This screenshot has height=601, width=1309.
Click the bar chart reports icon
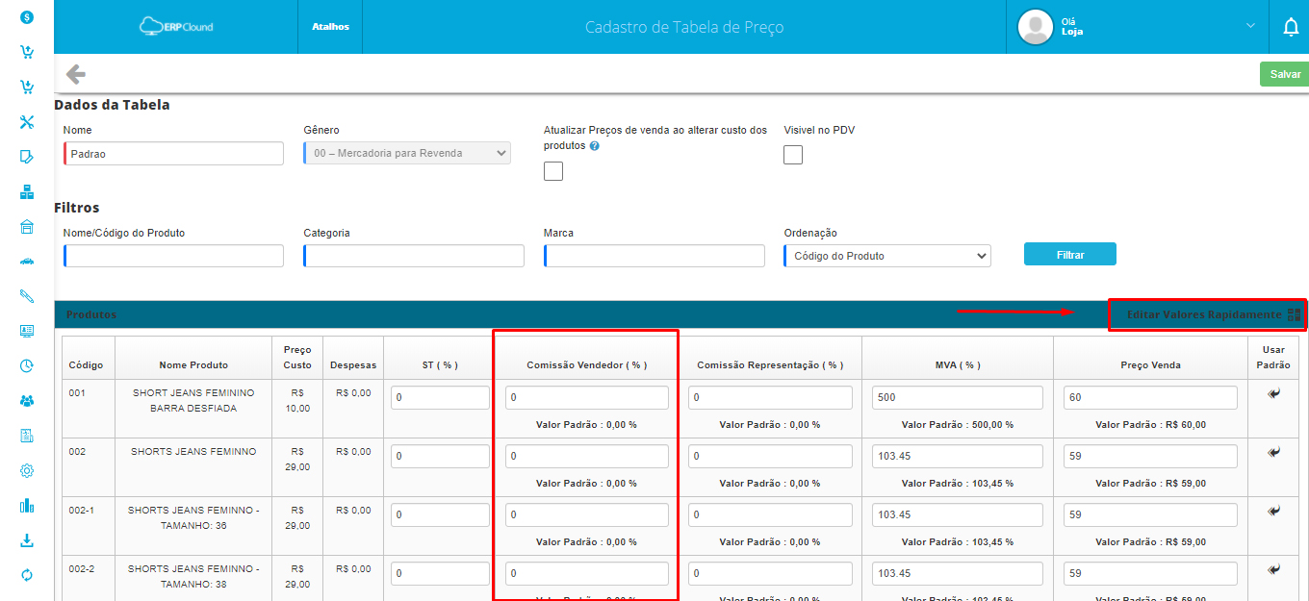pos(27,505)
